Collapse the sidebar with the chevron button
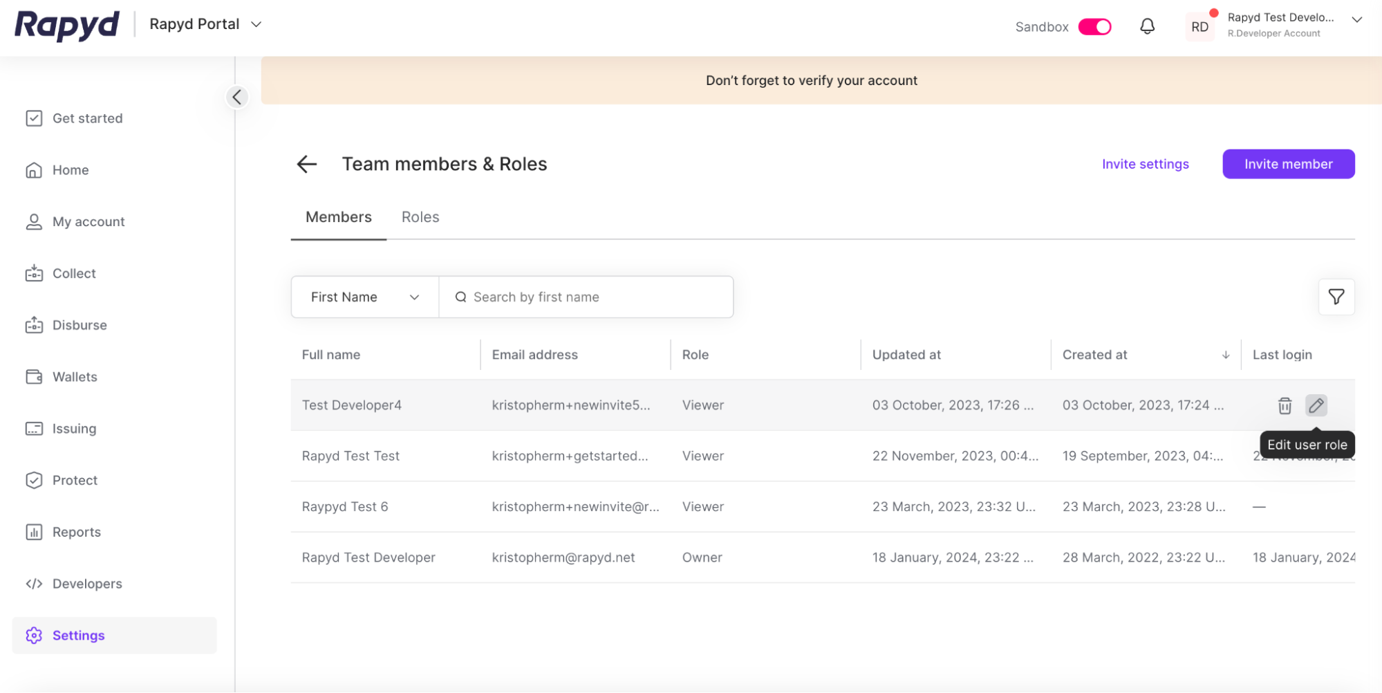 pos(237,97)
